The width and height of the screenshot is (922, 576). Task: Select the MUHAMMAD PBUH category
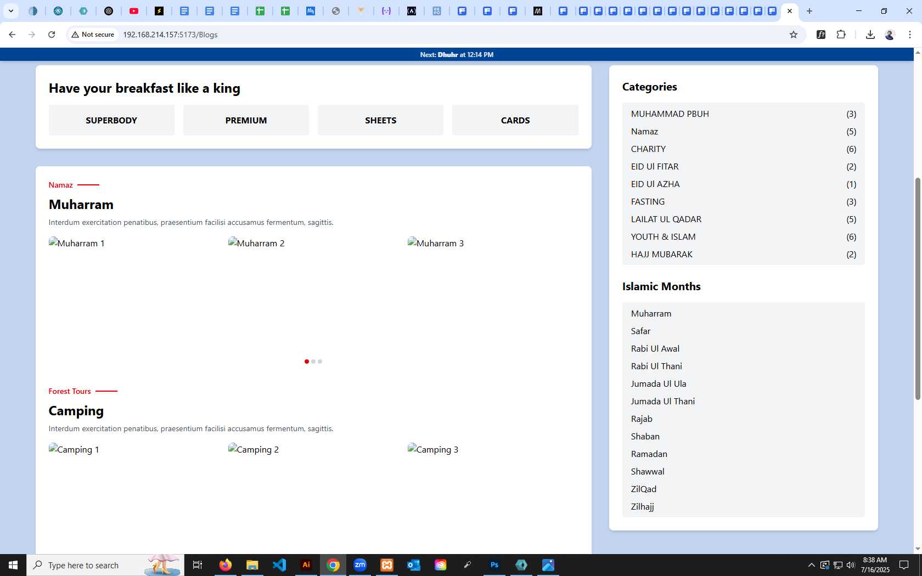[744, 114]
